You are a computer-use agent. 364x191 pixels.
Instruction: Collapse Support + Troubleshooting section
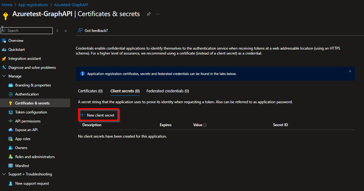(x=4, y=174)
